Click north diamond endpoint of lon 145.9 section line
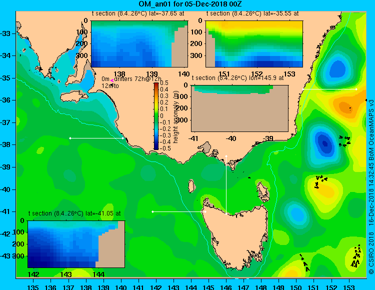375x290 pixels. click(226, 156)
